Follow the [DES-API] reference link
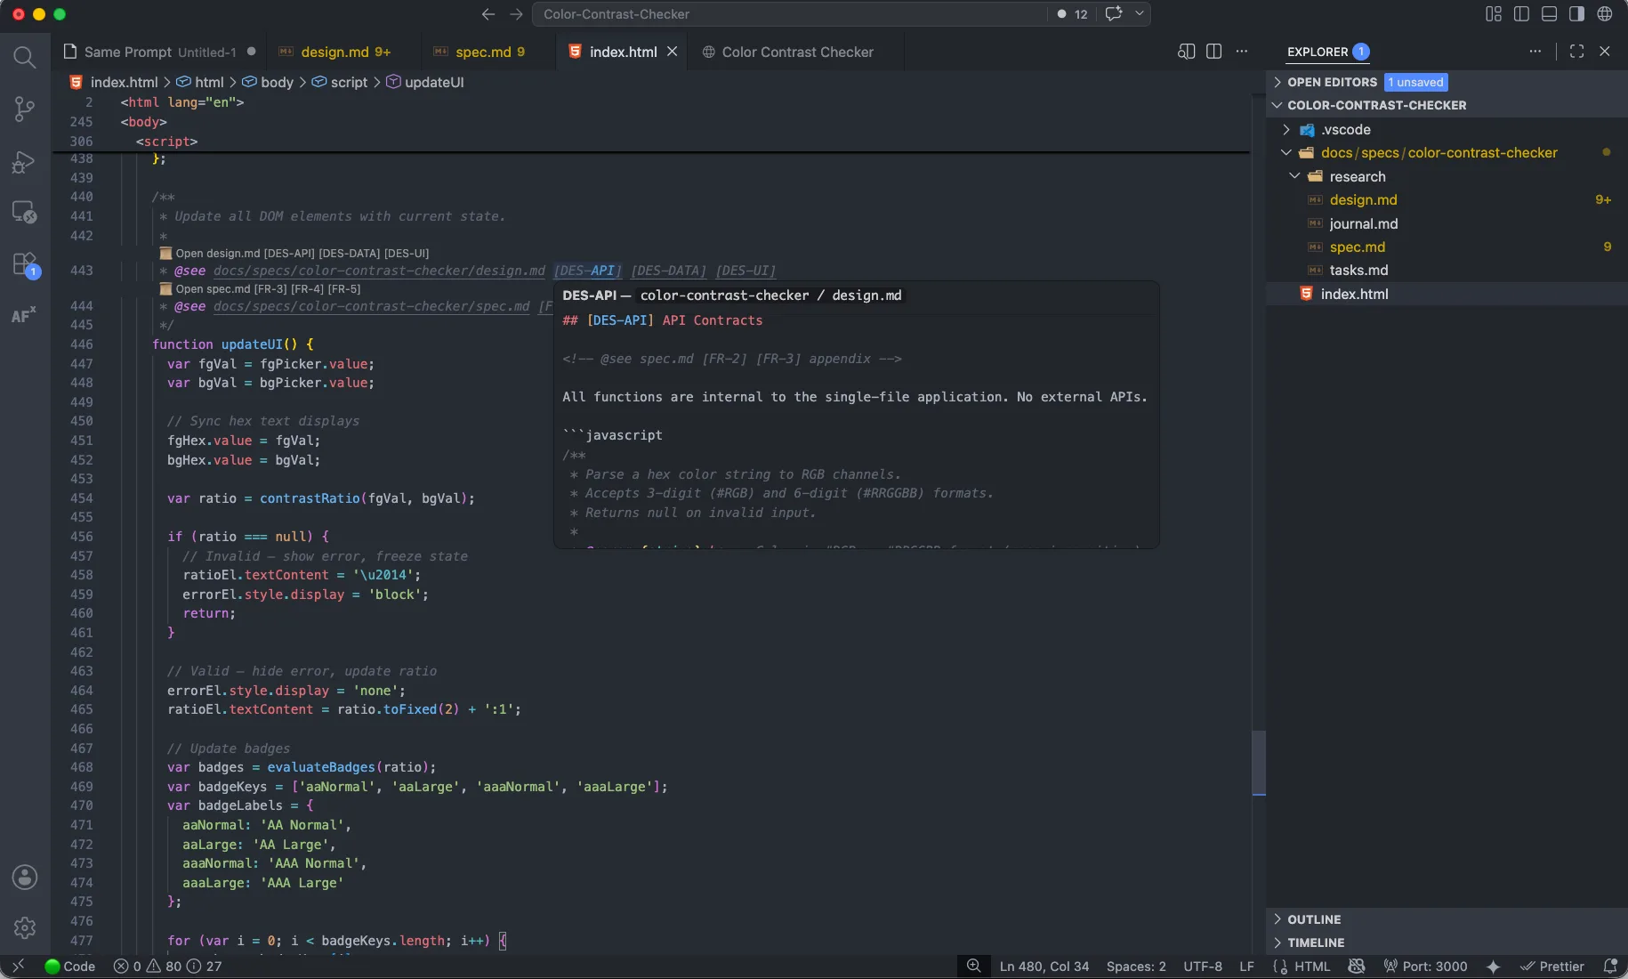This screenshot has width=1628, height=979. tap(587, 271)
